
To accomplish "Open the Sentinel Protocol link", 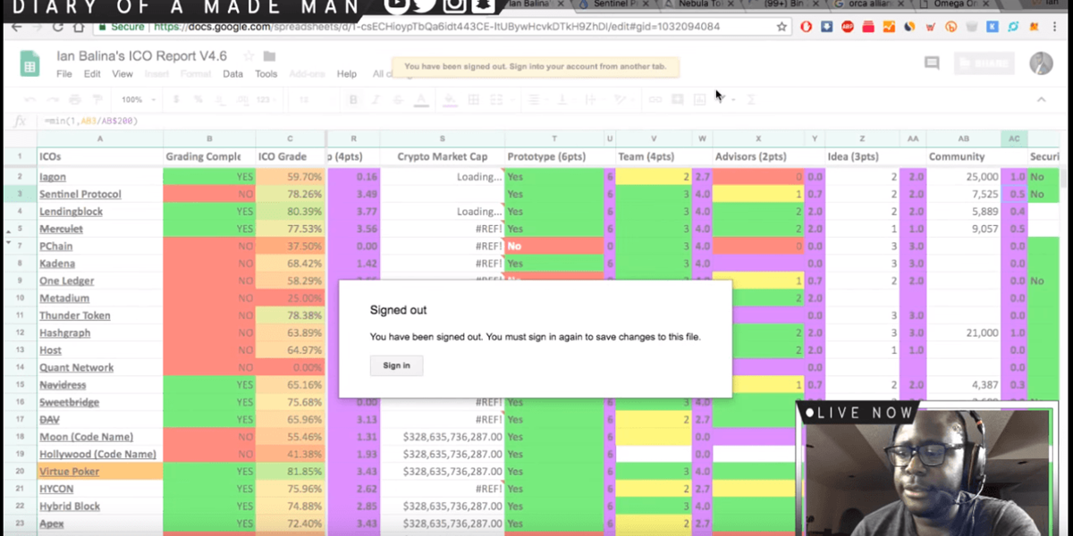I will (x=80, y=194).
